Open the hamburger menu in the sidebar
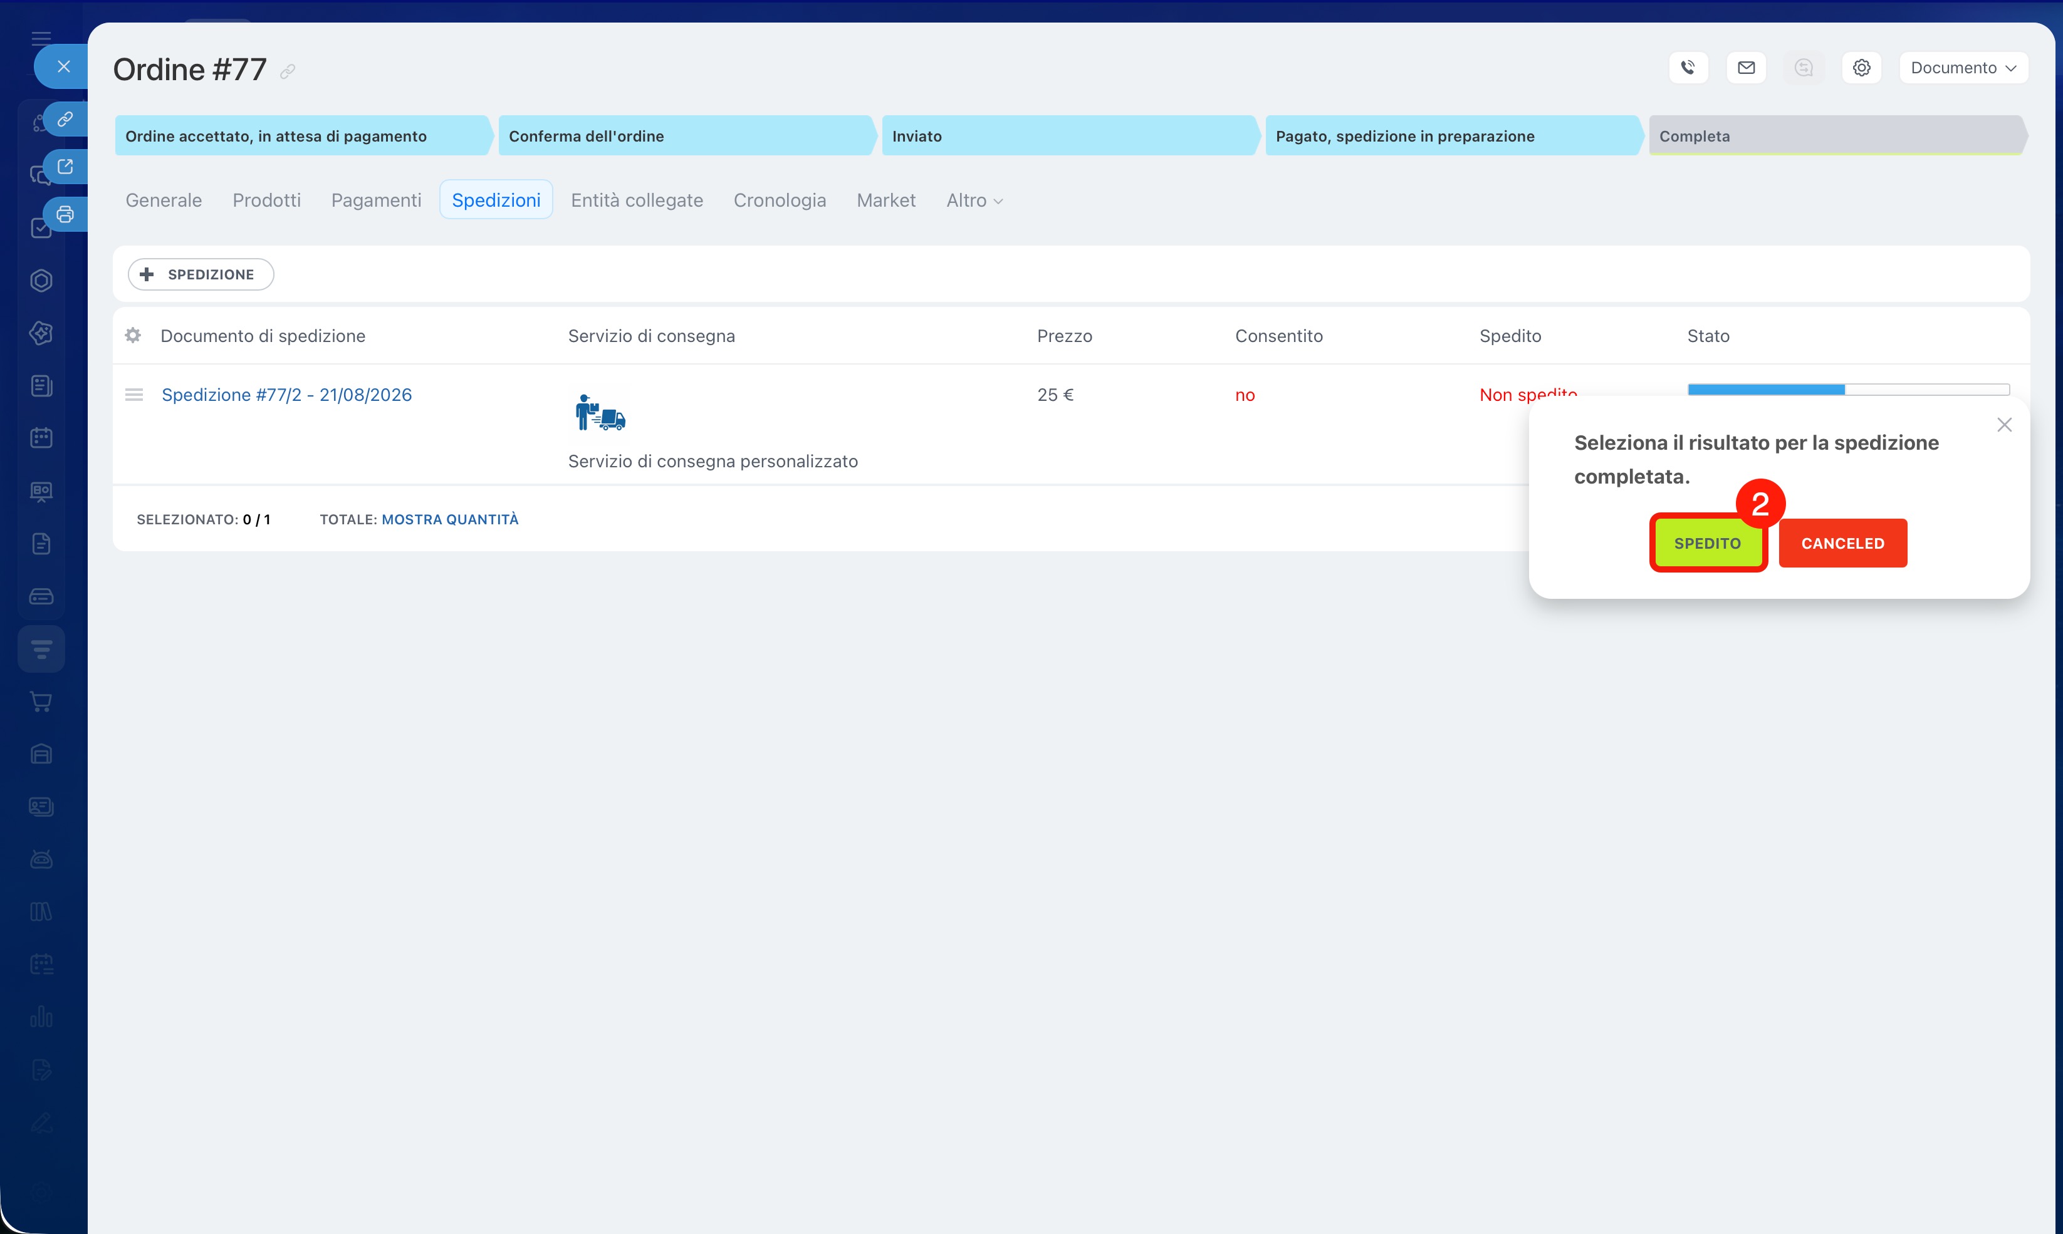The height and width of the screenshot is (1234, 2063). click(41, 38)
